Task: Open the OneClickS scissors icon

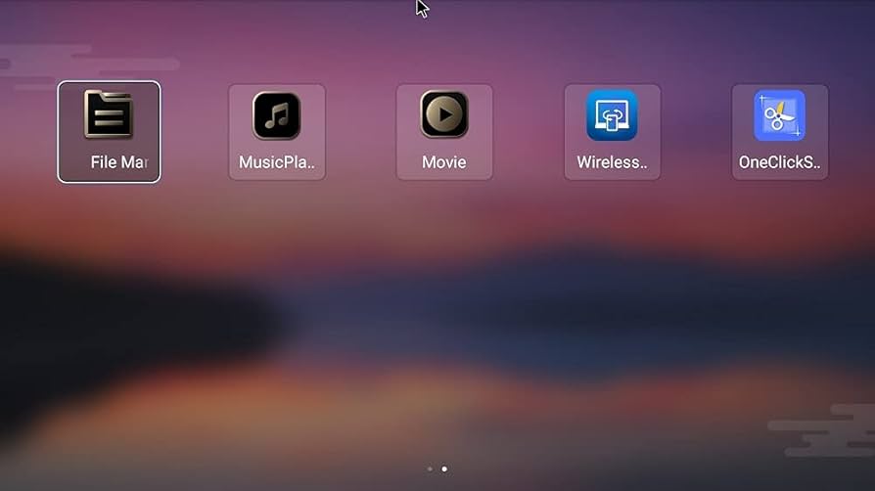Action: coord(780,115)
